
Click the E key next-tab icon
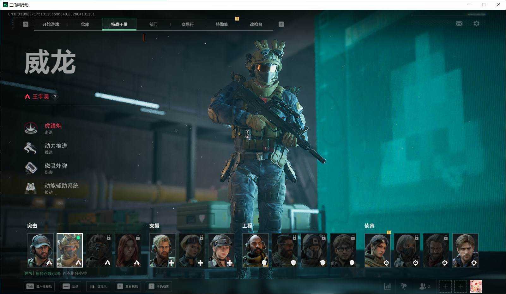tap(281, 24)
